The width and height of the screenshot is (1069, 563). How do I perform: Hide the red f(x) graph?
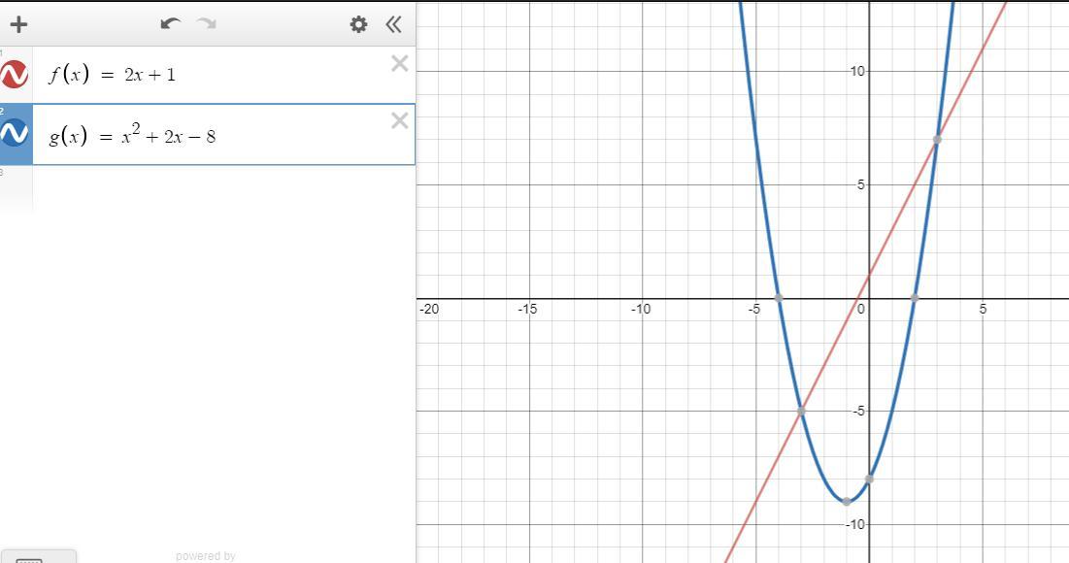coord(14,75)
